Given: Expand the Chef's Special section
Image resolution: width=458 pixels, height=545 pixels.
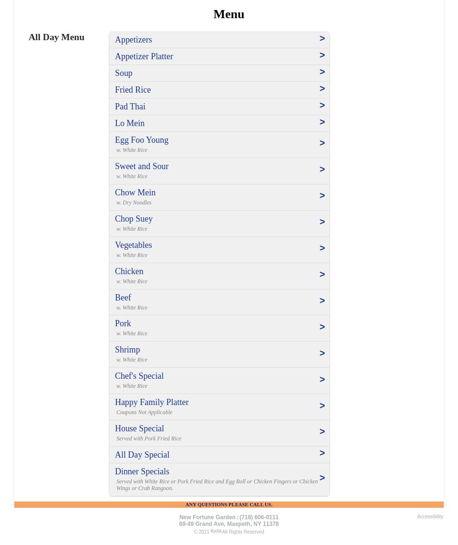Looking at the screenshot, I should point(322,380).
